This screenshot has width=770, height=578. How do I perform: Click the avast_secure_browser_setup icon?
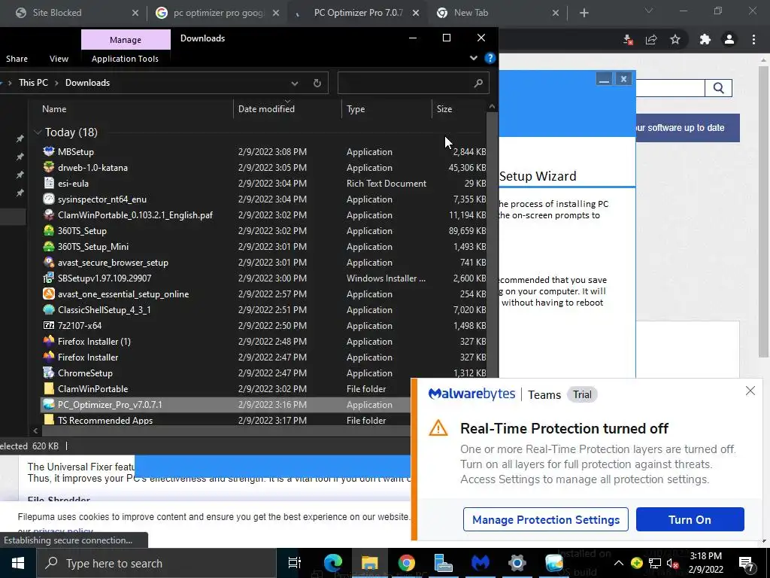click(49, 262)
